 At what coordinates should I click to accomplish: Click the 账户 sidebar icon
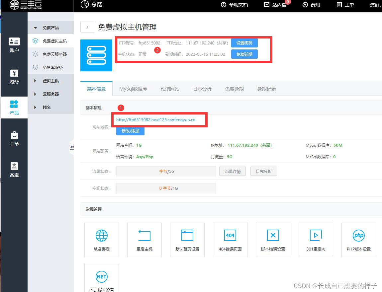pyautogui.click(x=14, y=41)
